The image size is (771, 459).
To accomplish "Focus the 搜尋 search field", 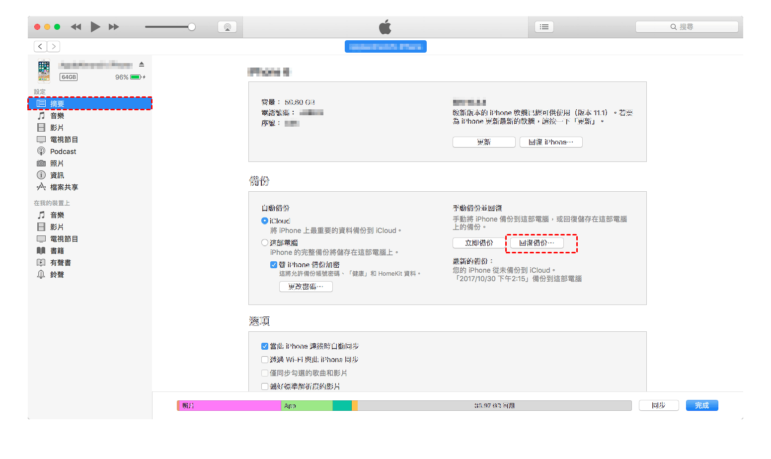I will pos(687,27).
